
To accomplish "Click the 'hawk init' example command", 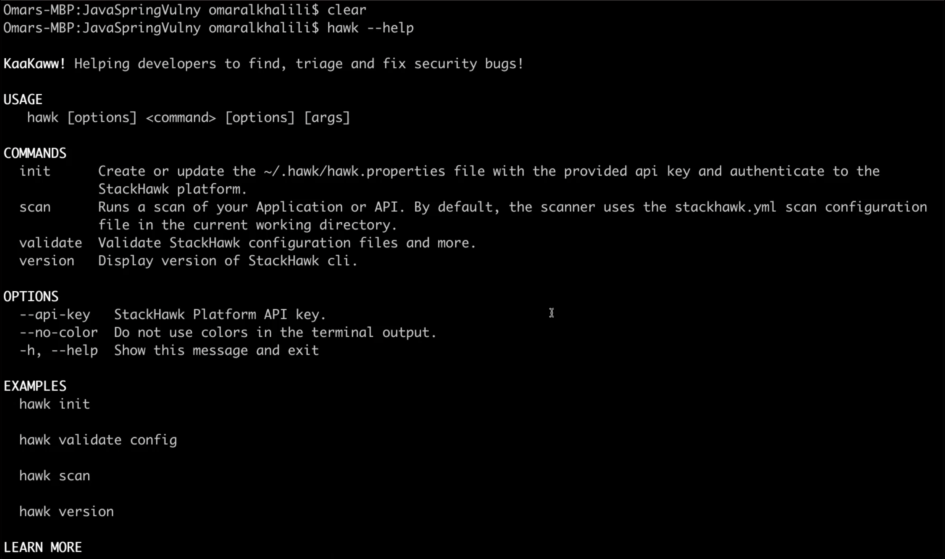I will (55, 404).
